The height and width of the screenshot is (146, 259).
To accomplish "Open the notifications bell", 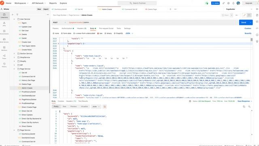I will pyautogui.click(x=233, y=3).
